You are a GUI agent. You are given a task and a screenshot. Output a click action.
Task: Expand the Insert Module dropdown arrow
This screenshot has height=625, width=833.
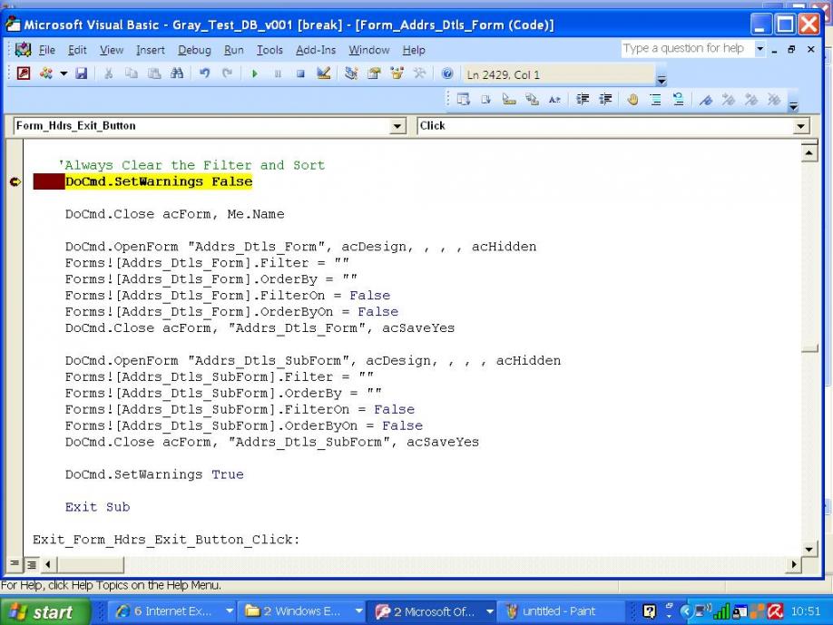[64, 73]
